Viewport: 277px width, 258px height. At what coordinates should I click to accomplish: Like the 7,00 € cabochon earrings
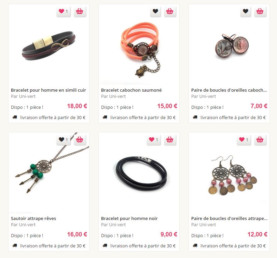[246, 12]
